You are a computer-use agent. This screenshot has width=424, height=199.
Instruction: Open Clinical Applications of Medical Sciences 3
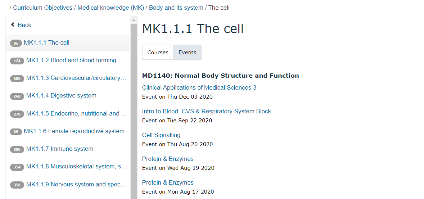coord(199,87)
